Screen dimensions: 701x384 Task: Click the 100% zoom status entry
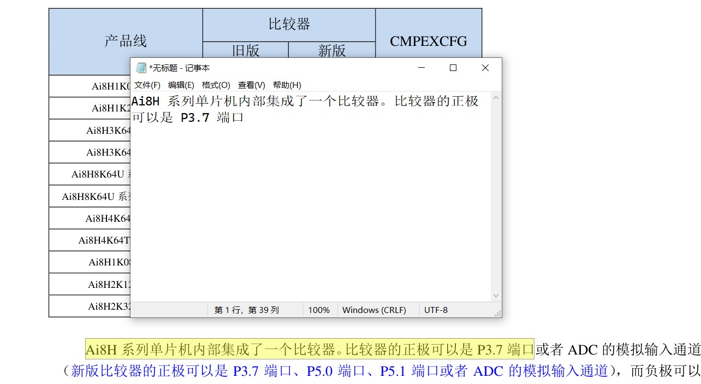[319, 310]
